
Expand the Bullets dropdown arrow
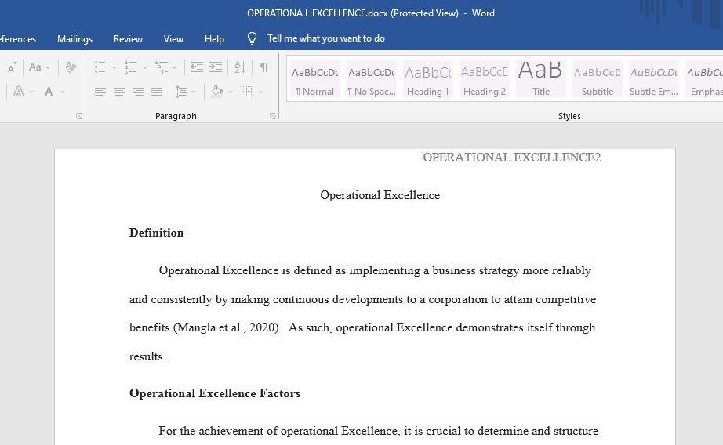[x=114, y=67]
